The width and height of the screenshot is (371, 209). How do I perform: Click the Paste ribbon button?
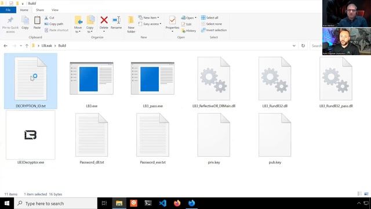(x=37, y=23)
